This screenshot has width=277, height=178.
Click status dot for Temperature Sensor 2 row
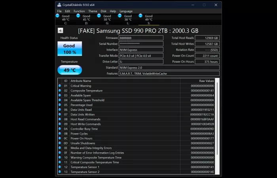click(60, 172)
